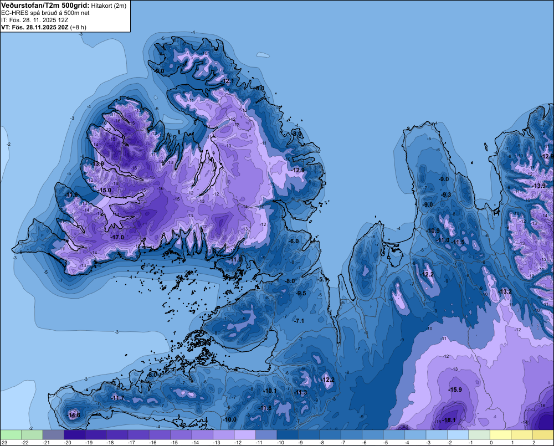Select the light blue legend swatch labeled -2
The height and width of the screenshot is (446, 554).
point(458,434)
